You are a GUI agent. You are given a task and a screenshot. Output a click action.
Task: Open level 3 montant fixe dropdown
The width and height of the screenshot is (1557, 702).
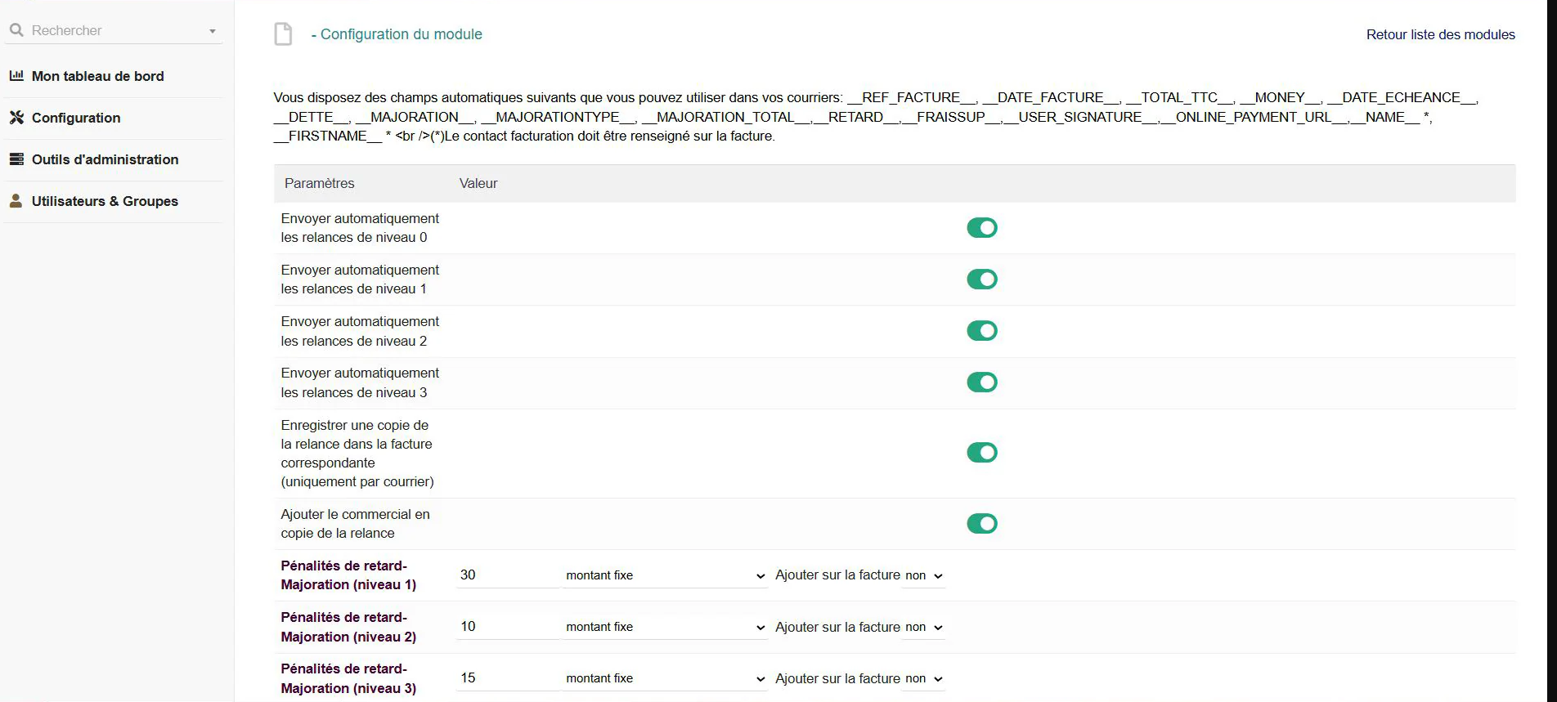tap(665, 678)
